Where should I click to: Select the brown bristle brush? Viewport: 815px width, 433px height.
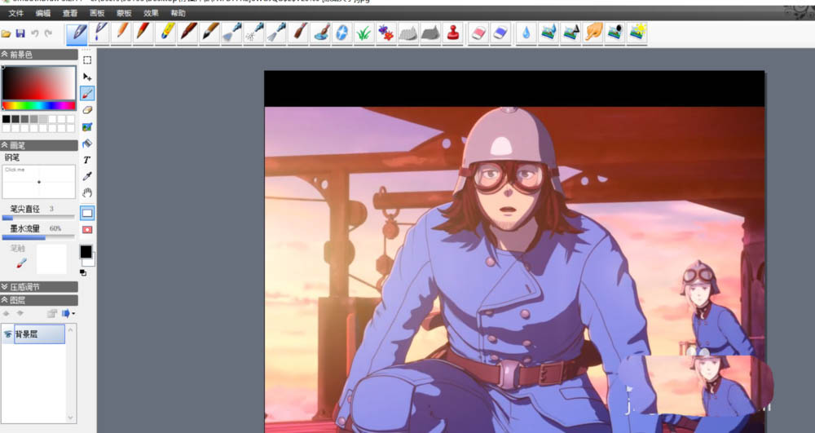click(187, 33)
